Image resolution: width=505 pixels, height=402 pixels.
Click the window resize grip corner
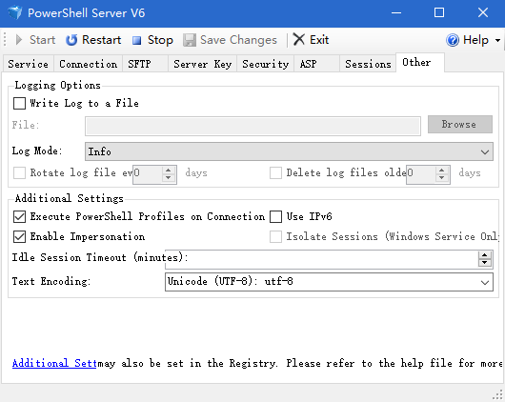coord(497,394)
